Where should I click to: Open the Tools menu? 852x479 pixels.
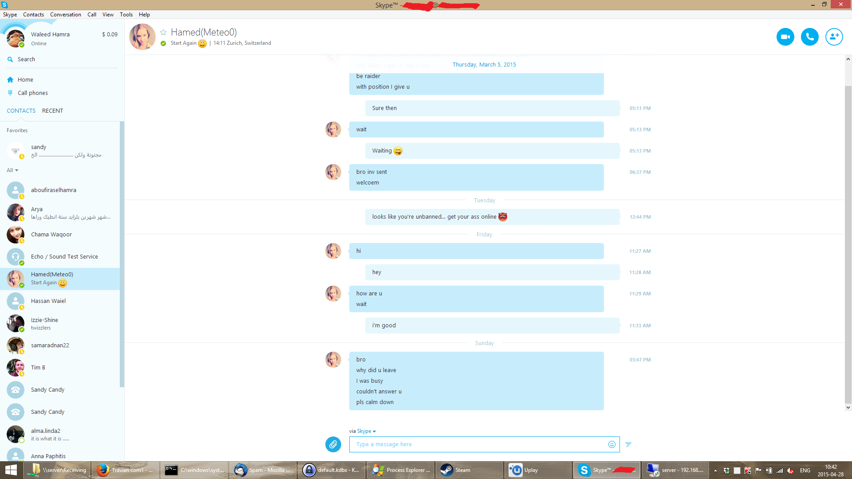pos(126,15)
